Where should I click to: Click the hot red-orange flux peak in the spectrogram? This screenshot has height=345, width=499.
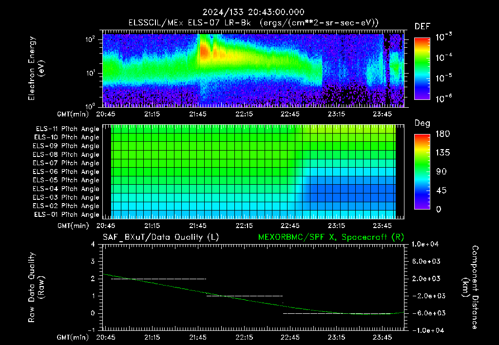[x=205, y=51]
